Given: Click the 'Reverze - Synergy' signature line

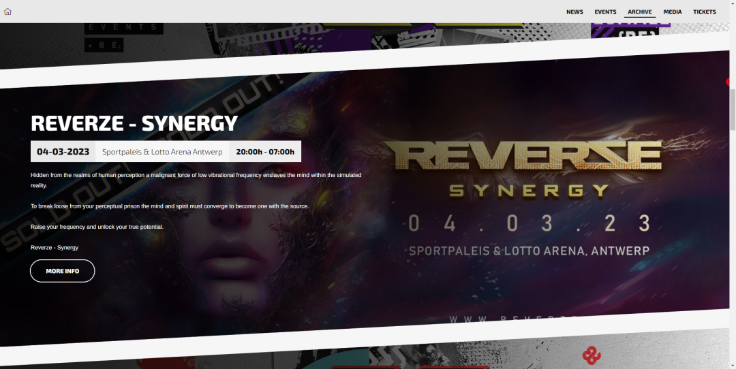Looking at the screenshot, I should click(55, 248).
